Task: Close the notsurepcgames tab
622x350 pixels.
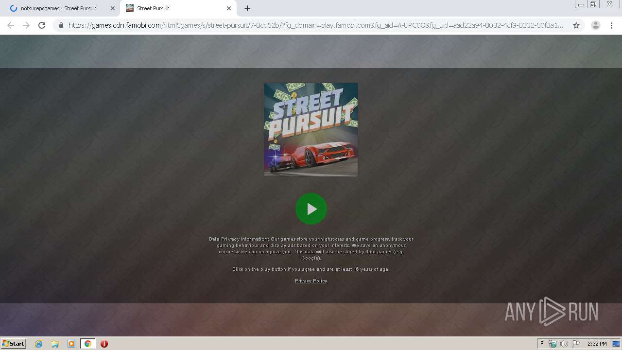Action: (113, 8)
